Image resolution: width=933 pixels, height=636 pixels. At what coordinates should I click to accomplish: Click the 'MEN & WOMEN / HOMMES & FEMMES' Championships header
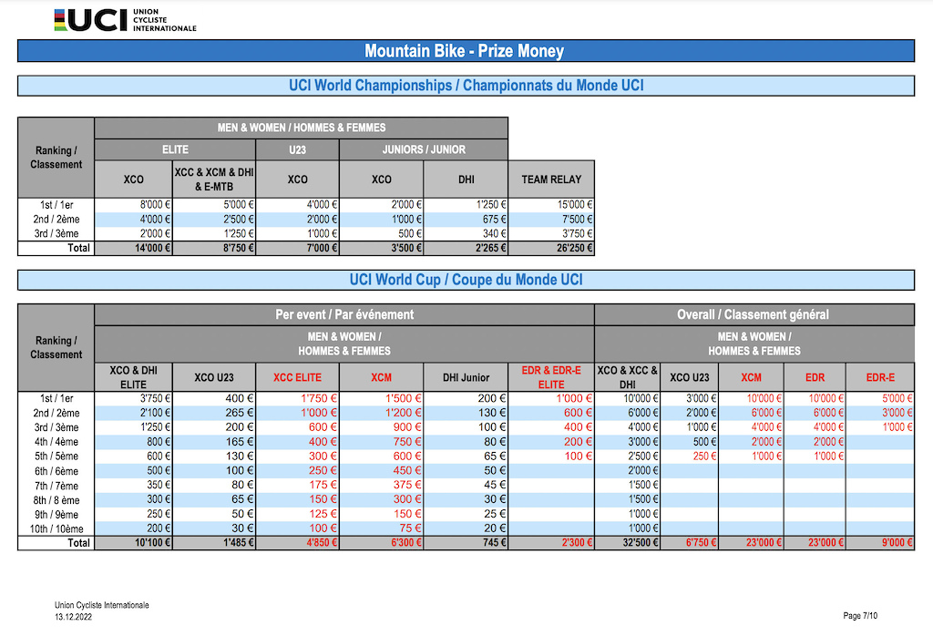(301, 128)
